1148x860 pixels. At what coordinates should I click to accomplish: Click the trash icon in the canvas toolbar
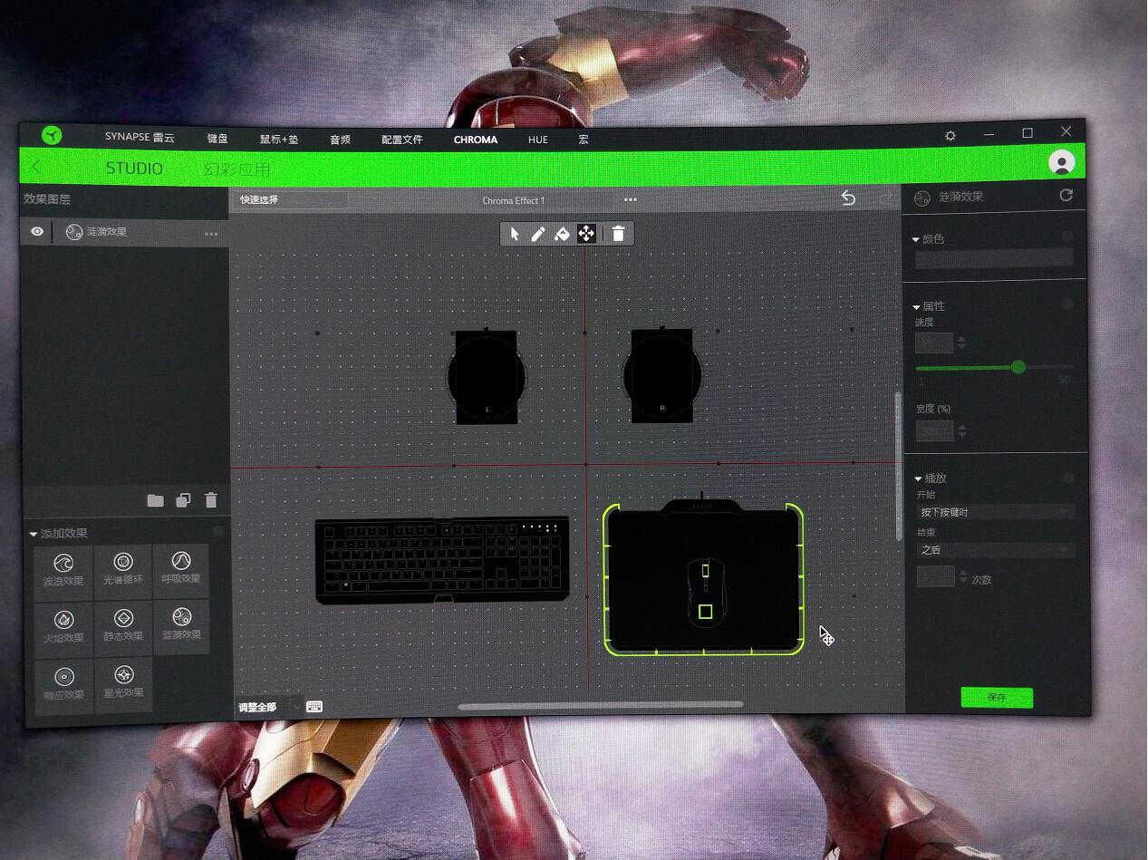point(618,234)
